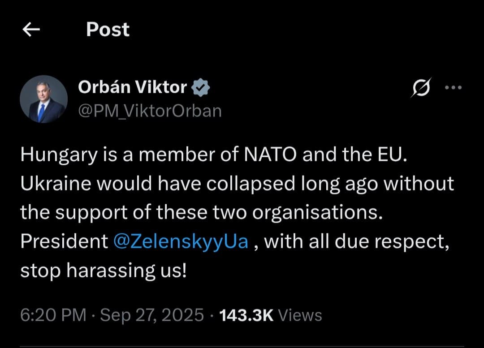This screenshot has height=348, width=484.
Task: Open profile via Orbán Viktor display name
Action: point(133,87)
